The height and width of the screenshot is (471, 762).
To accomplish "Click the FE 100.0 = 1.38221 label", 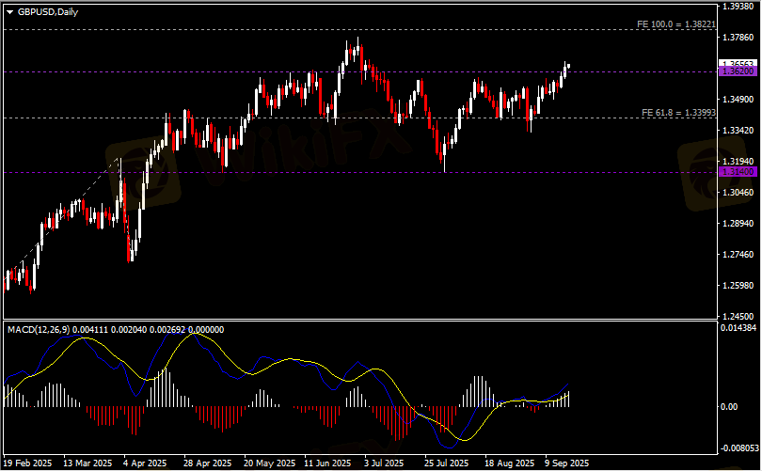I will (x=676, y=23).
